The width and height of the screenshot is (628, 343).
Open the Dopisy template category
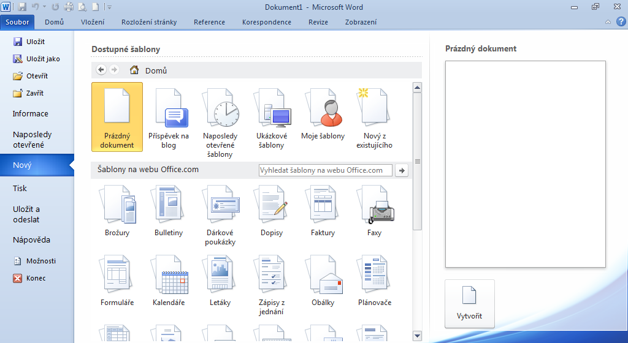click(x=271, y=211)
